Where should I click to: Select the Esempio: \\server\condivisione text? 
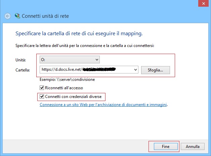point(67,80)
